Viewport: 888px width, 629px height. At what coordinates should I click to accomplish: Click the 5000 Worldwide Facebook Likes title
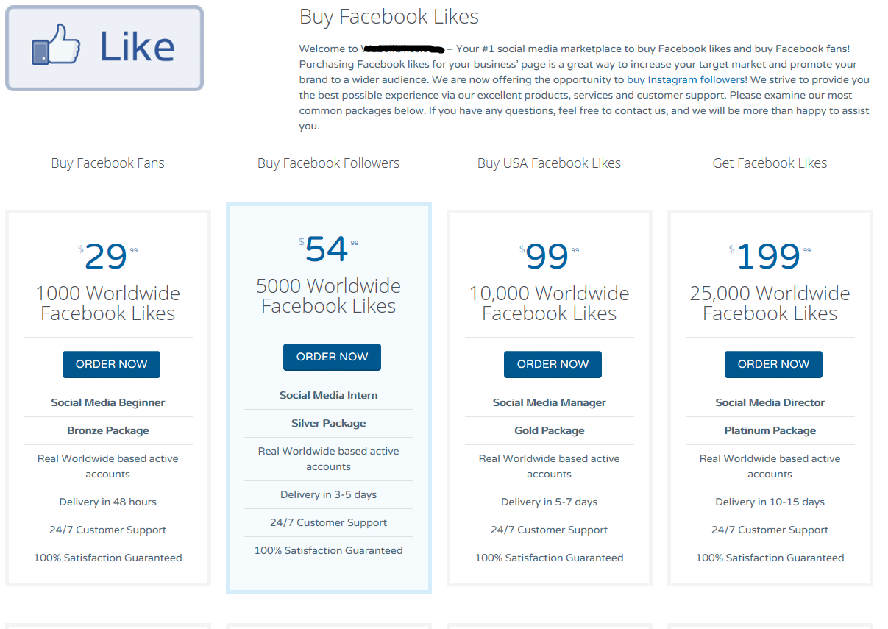coord(328,296)
